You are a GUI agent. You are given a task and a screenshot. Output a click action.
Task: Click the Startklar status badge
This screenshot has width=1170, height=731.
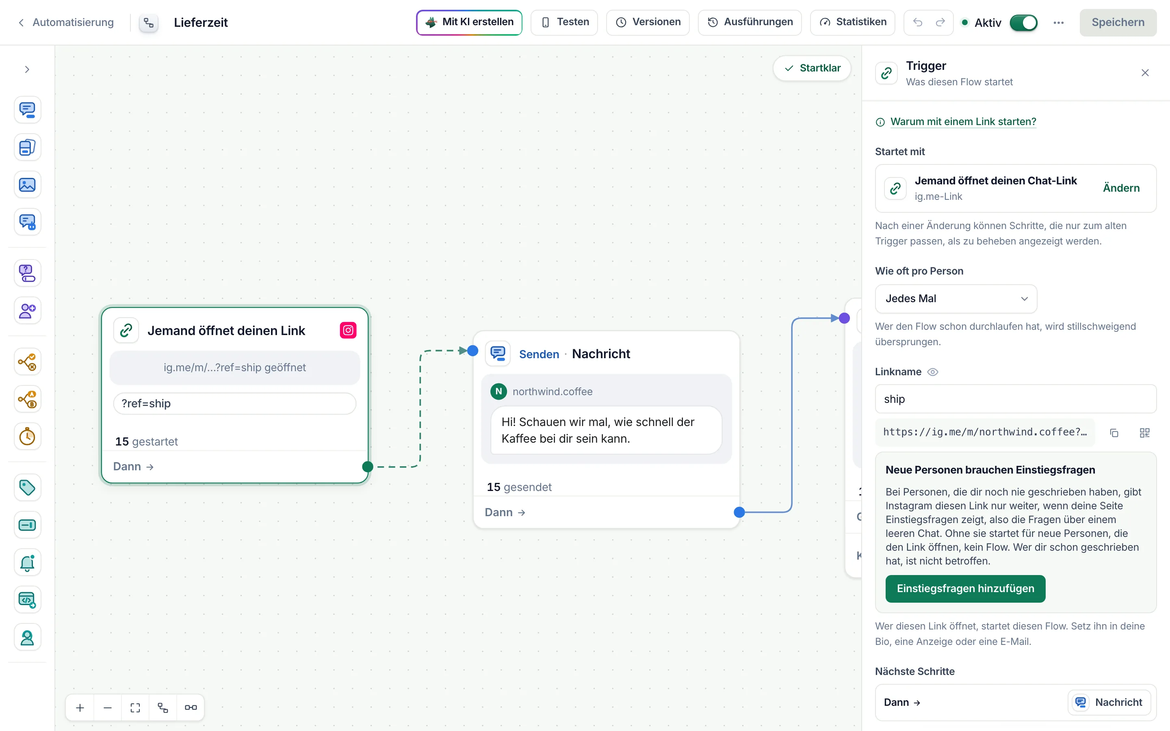pos(812,68)
